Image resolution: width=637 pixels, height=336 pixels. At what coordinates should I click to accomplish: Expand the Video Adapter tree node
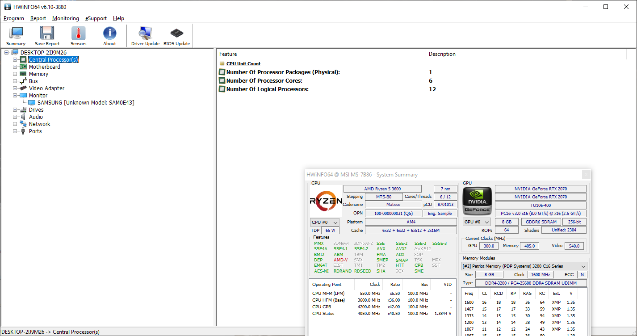point(15,88)
